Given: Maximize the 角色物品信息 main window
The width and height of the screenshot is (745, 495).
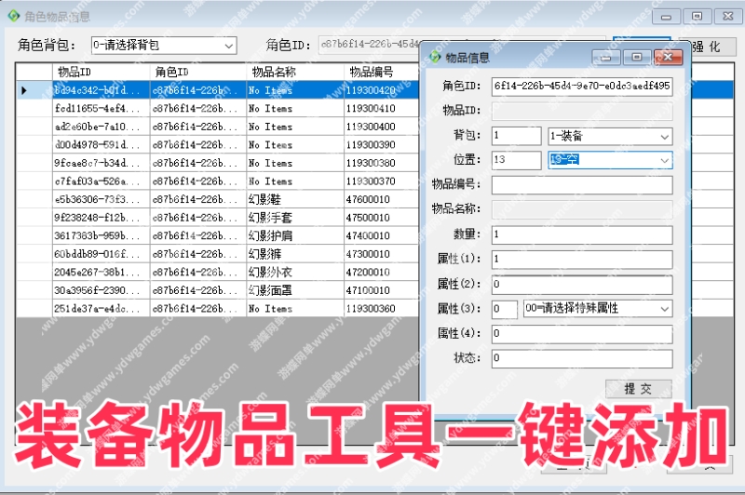Looking at the screenshot, I should click(697, 17).
